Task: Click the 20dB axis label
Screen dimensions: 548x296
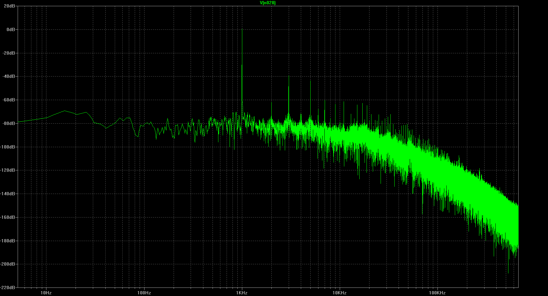Action: pos(9,6)
